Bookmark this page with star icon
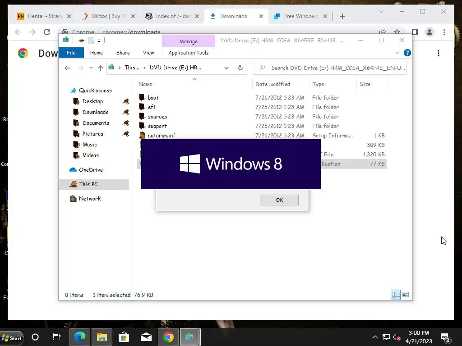 (x=397, y=32)
